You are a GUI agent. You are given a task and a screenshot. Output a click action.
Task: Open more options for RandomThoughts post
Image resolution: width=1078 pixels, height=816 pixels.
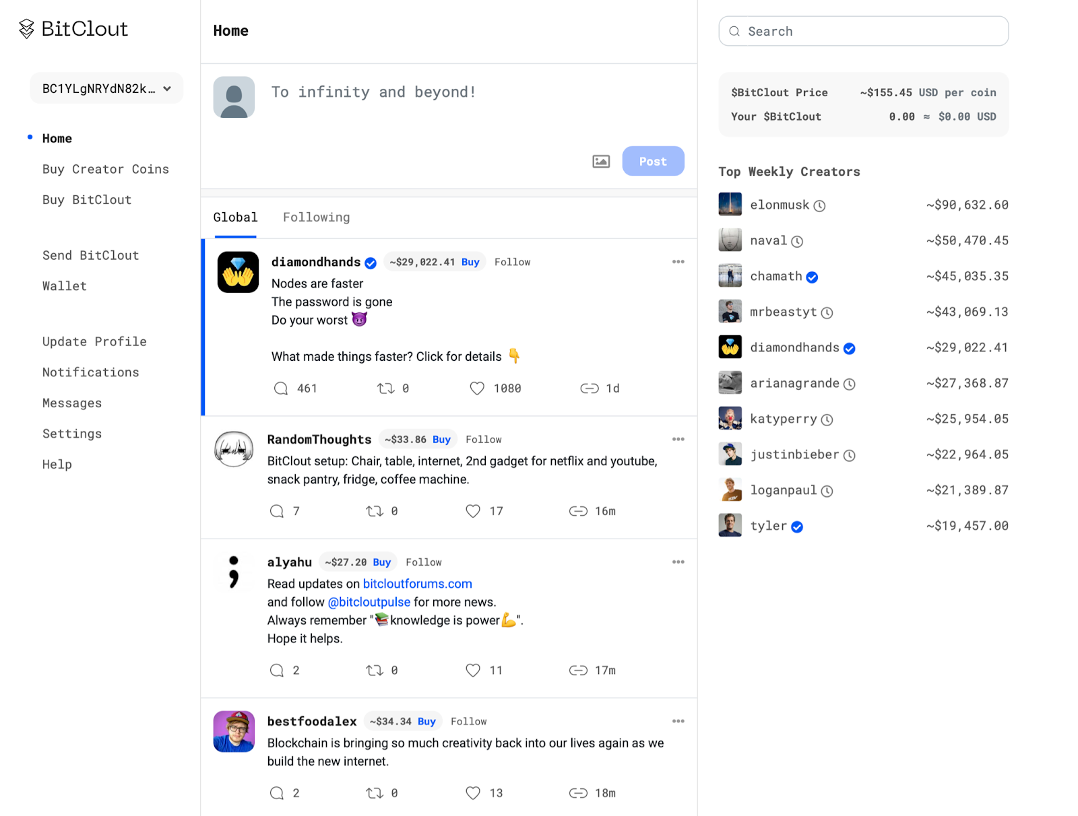tap(678, 440)
